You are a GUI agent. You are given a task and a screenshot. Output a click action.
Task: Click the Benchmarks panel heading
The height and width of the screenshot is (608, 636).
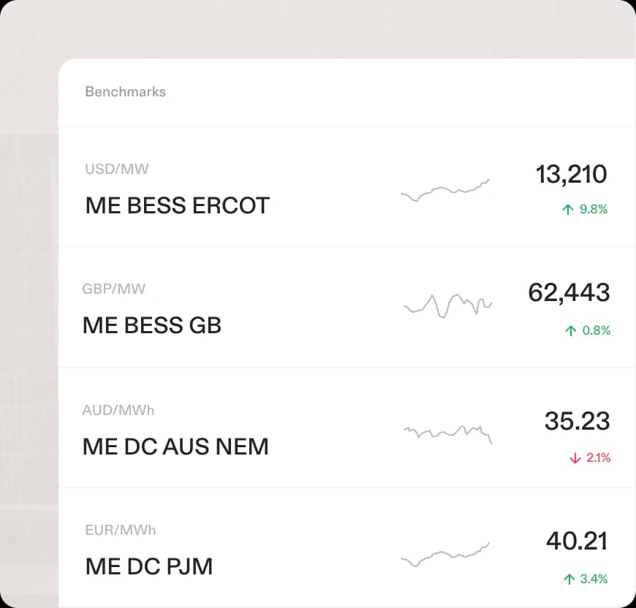125,91
